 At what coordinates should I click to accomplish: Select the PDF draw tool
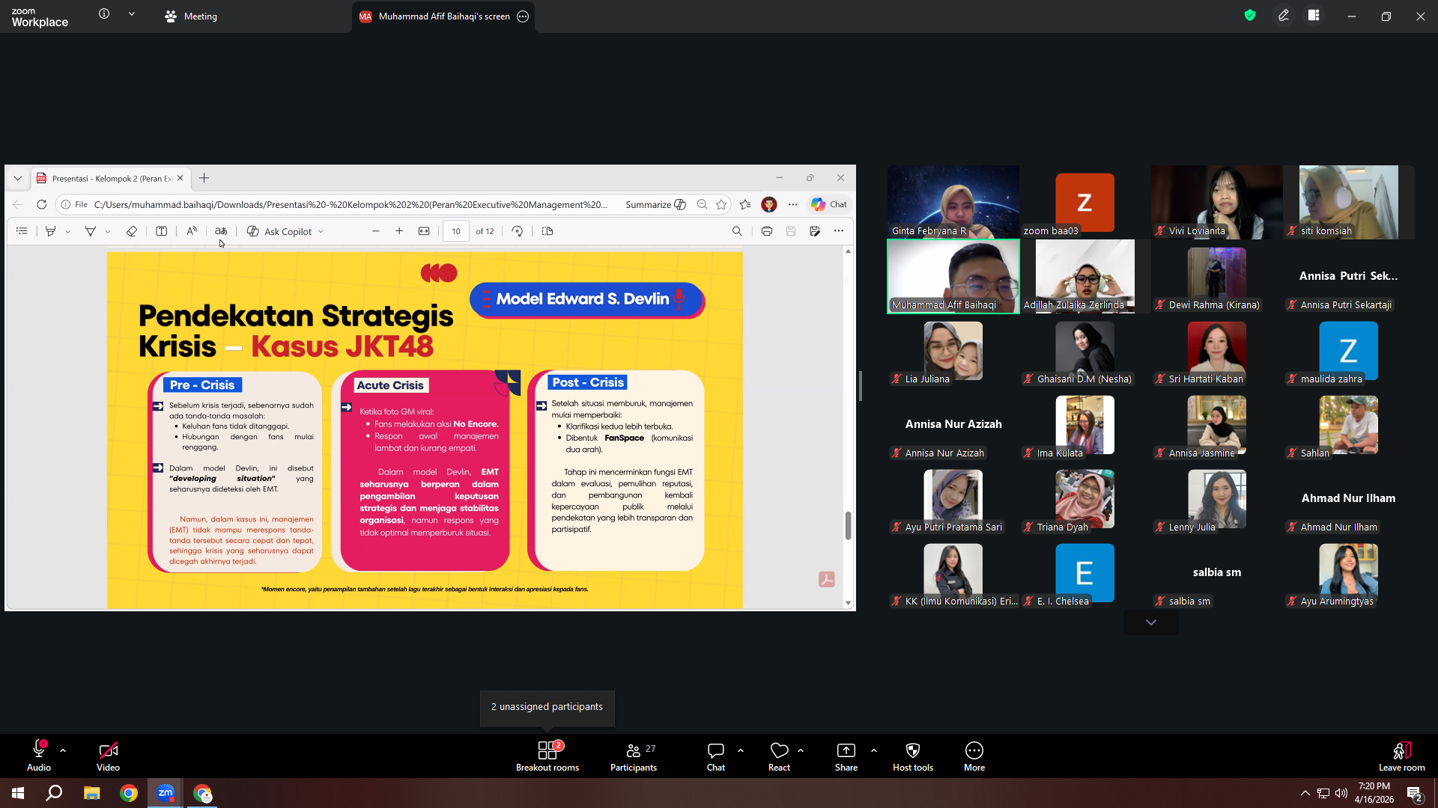[x=90, y=231]
